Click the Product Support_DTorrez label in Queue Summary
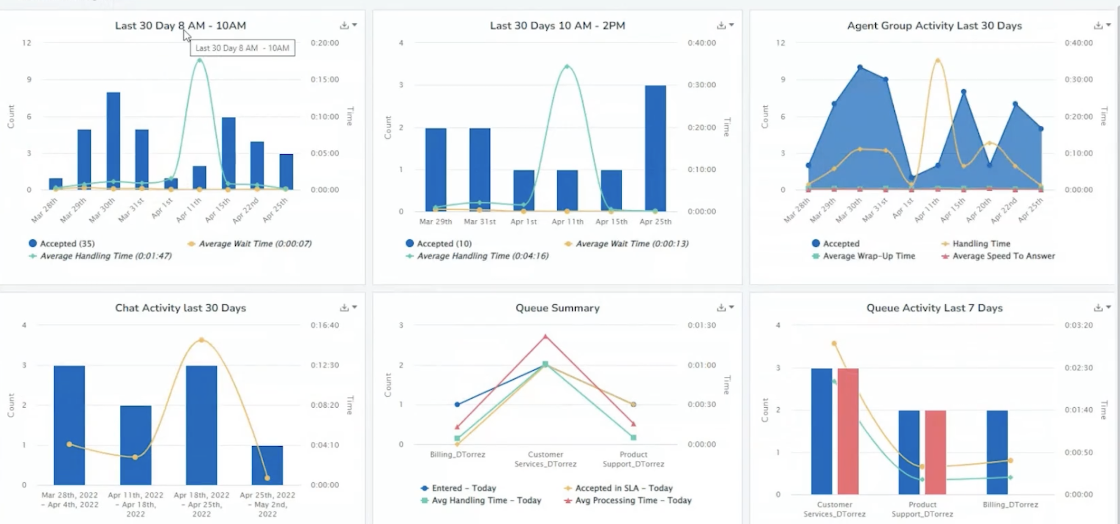 pos(633,459)
